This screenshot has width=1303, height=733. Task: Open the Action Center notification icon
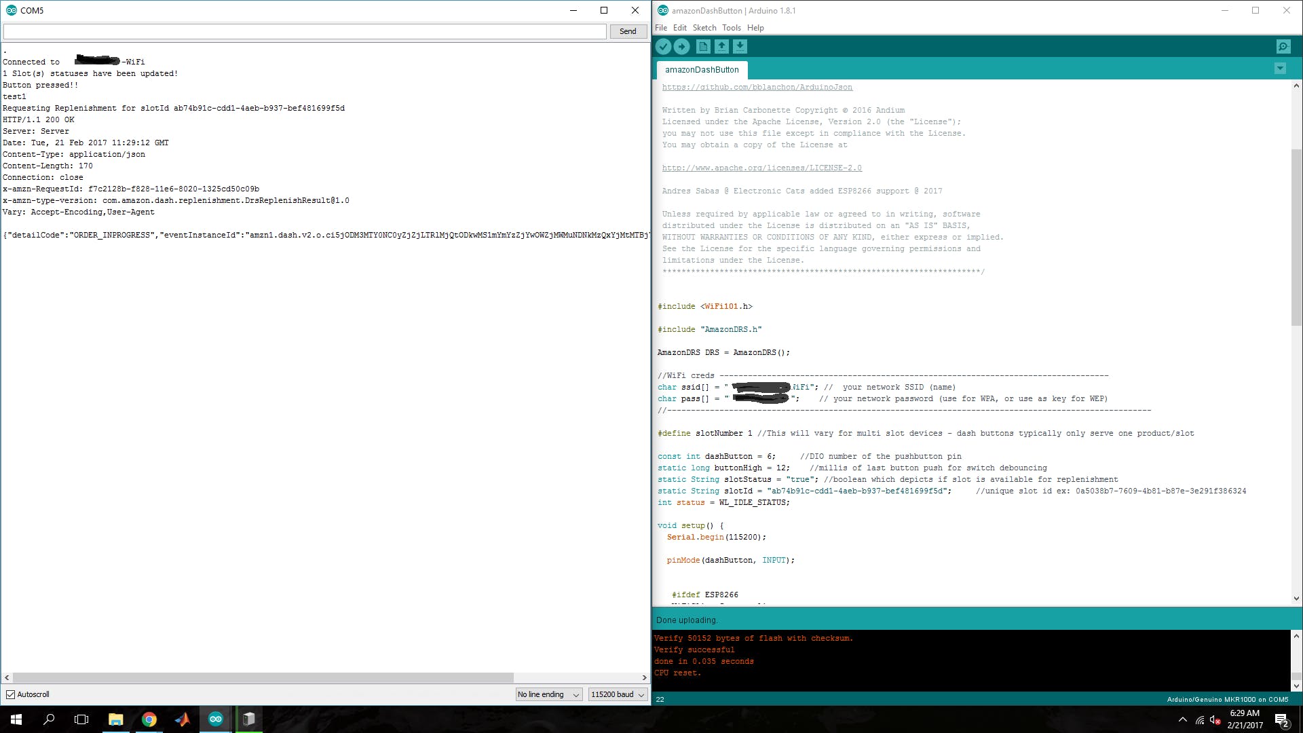pyautogui.click(x=1281, y=719)
